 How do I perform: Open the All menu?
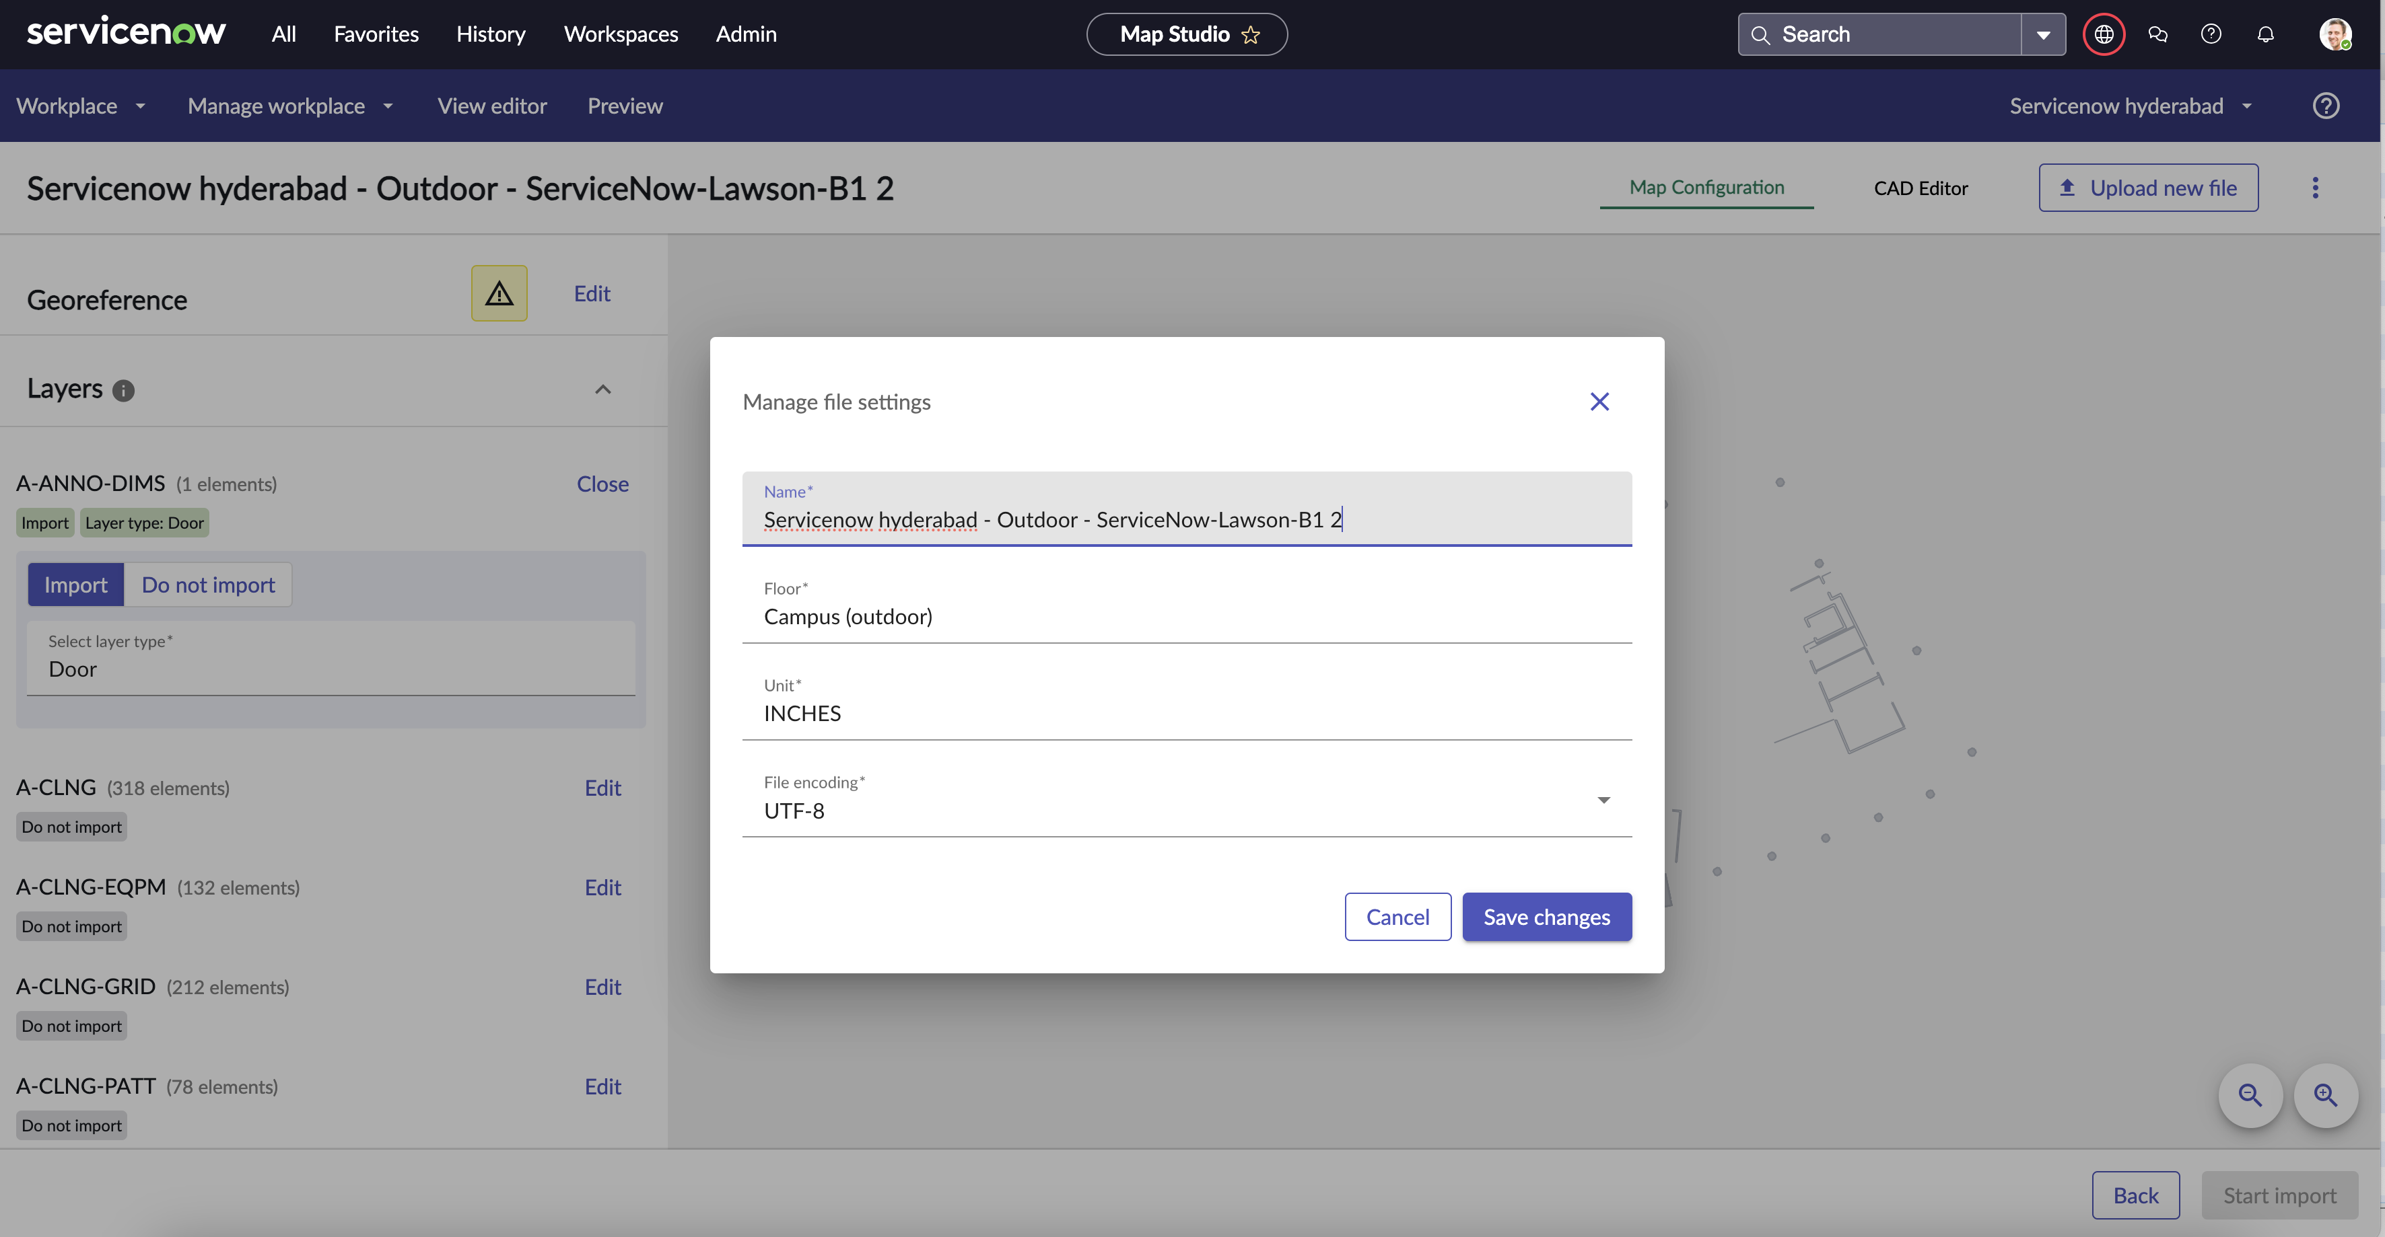(283, 34)
